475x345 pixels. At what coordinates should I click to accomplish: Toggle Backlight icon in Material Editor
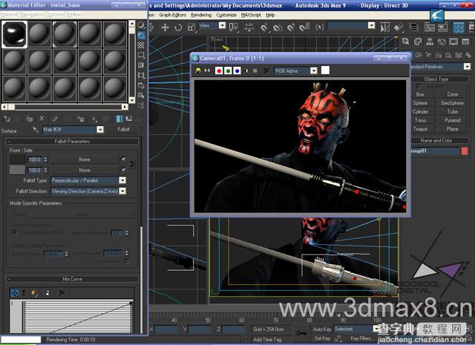[141, 36]
